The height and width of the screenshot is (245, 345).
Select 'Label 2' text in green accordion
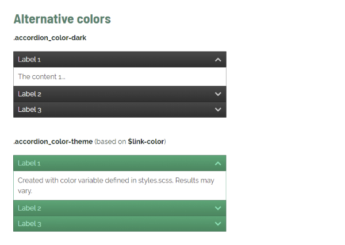point(29,208)
